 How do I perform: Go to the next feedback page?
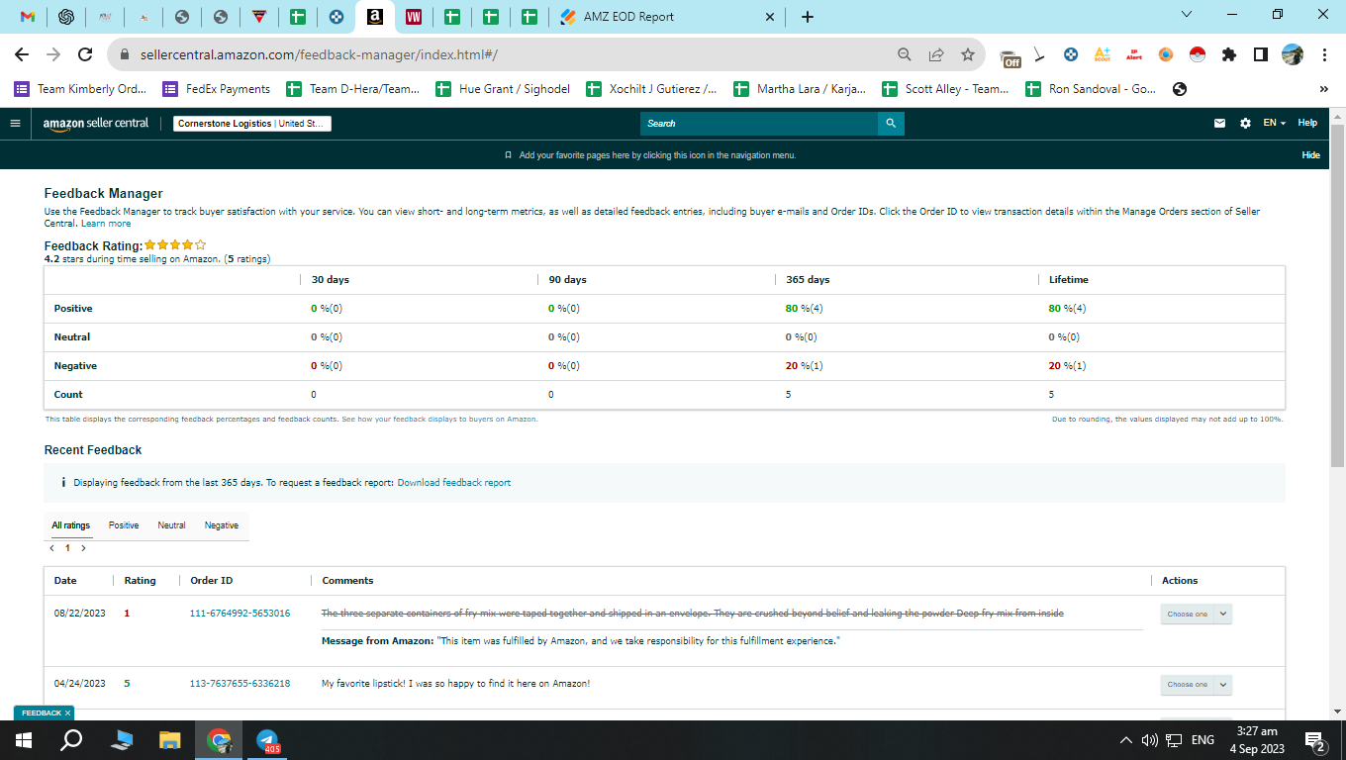[x=84, y=548]
